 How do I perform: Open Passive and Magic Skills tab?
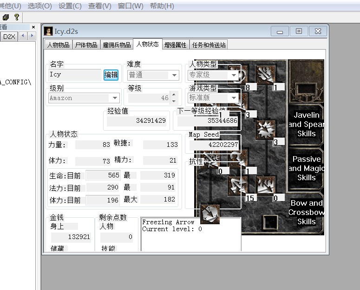point(306,168)
